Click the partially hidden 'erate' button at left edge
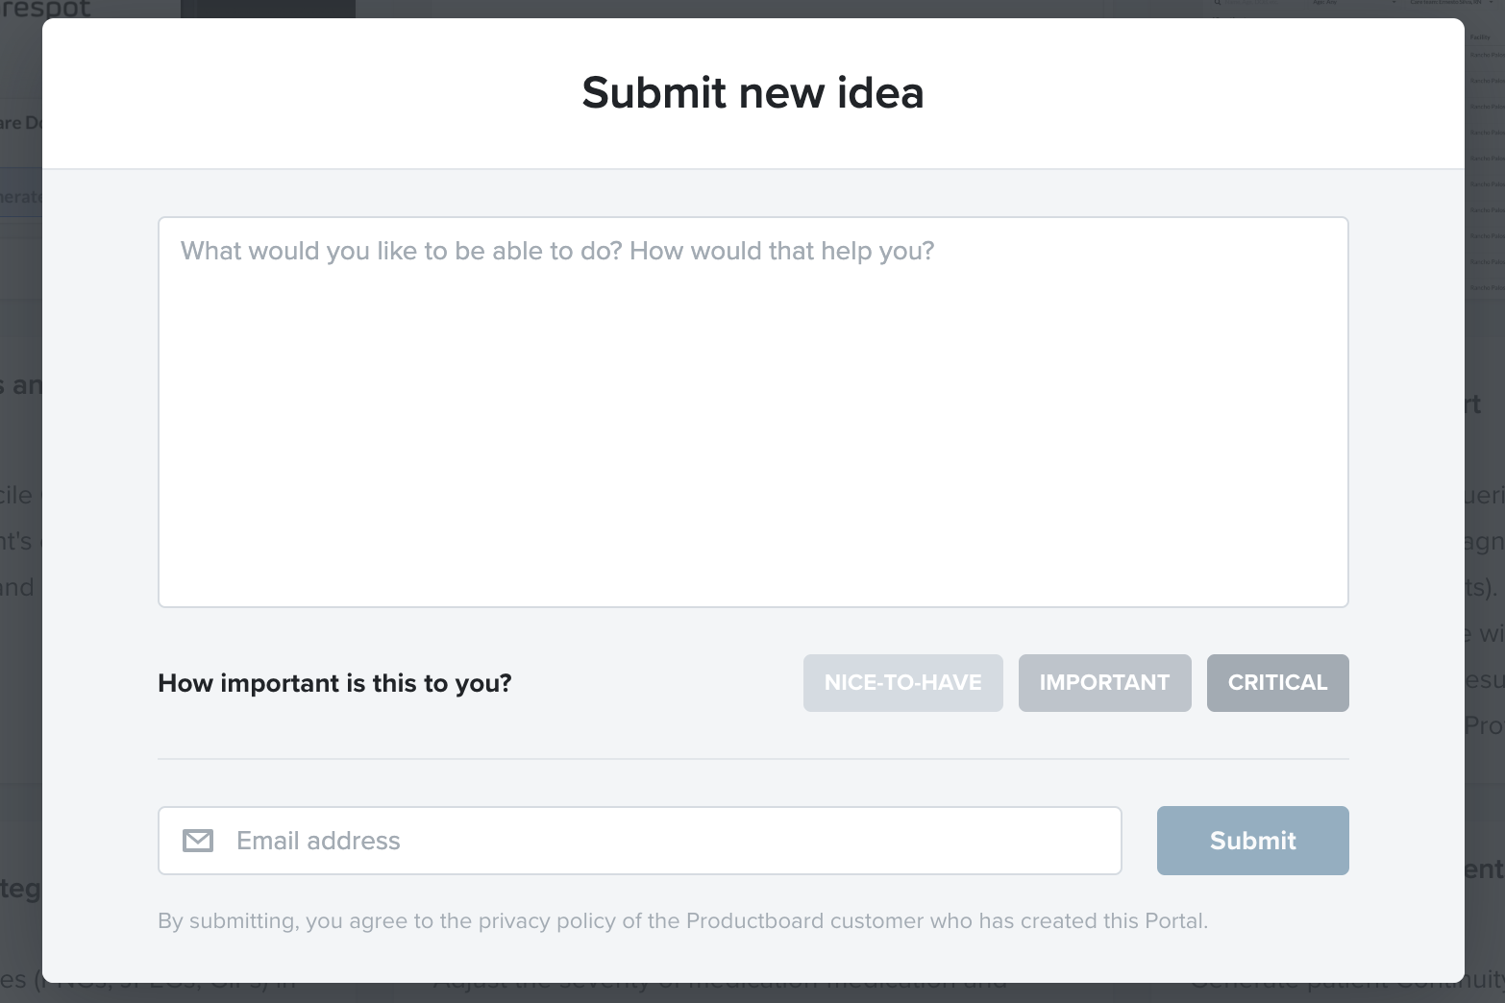 pos(20,196)
